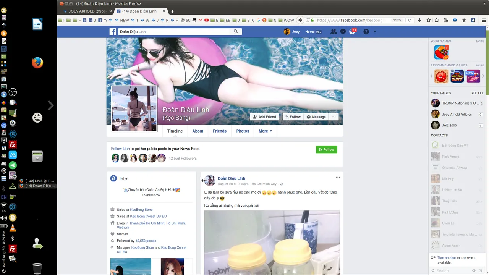This screenshot has height=275, width=489.
Task: Open the Firefox hamburger menu
Action: pyautogui.click(x=484, y=20)
